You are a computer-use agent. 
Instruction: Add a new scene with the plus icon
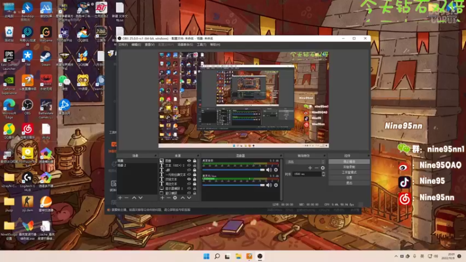[x=120, y=197]
